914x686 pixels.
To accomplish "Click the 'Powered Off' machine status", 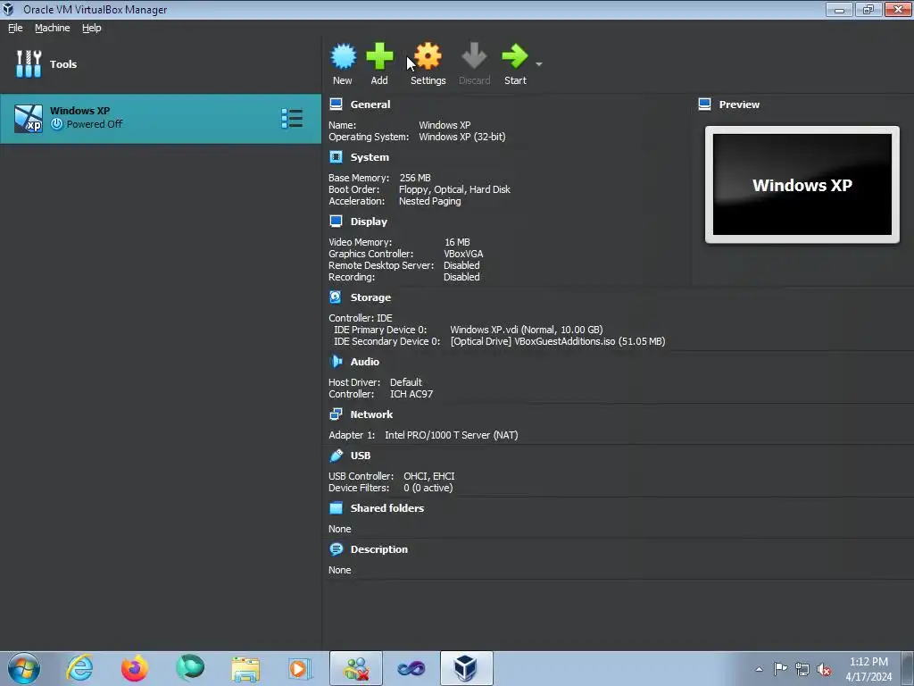I will tap(95, 124).
